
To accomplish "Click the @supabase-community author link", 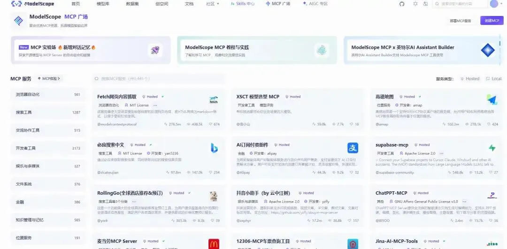I will point(394,173).
